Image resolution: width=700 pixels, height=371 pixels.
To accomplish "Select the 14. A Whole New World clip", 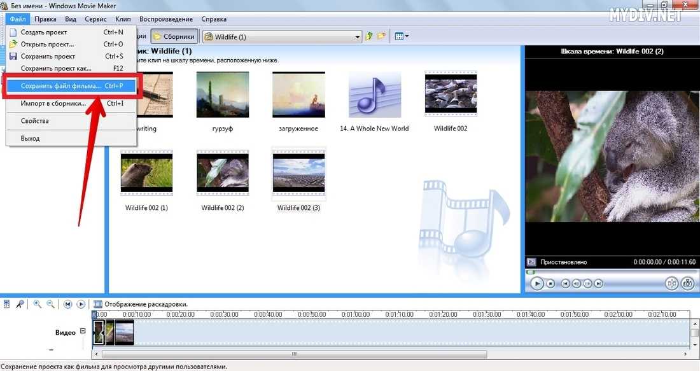I will point(374,102).
